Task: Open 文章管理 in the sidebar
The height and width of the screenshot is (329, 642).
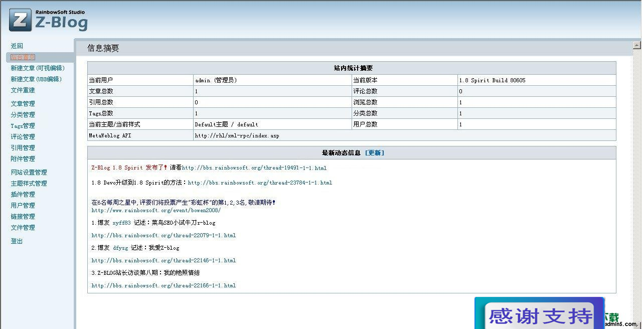Action: pos(23,104)
